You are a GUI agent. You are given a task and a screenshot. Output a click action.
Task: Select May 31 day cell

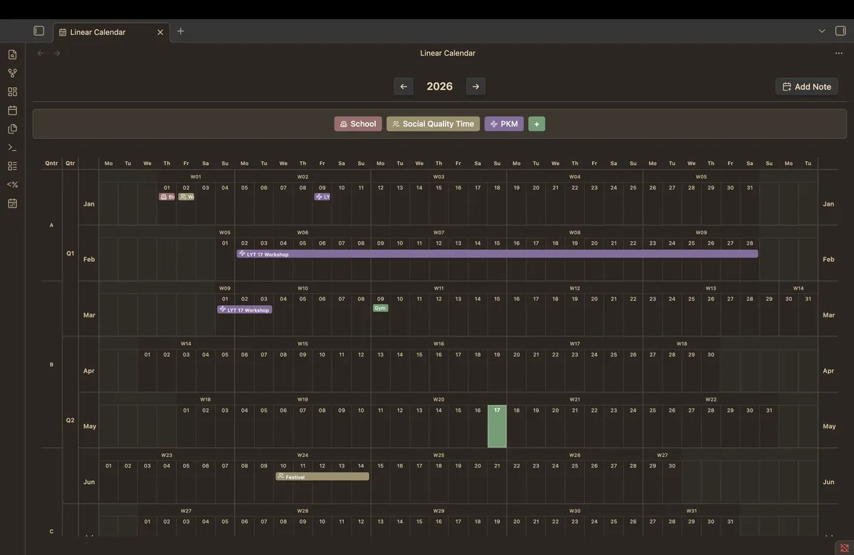click(x=769, y=426)
